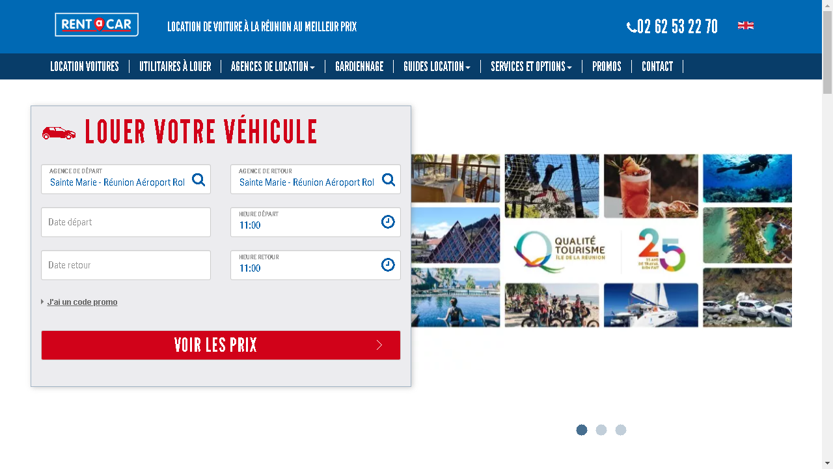
Task: Click the Date départ input field
Action: coord(126,222)
